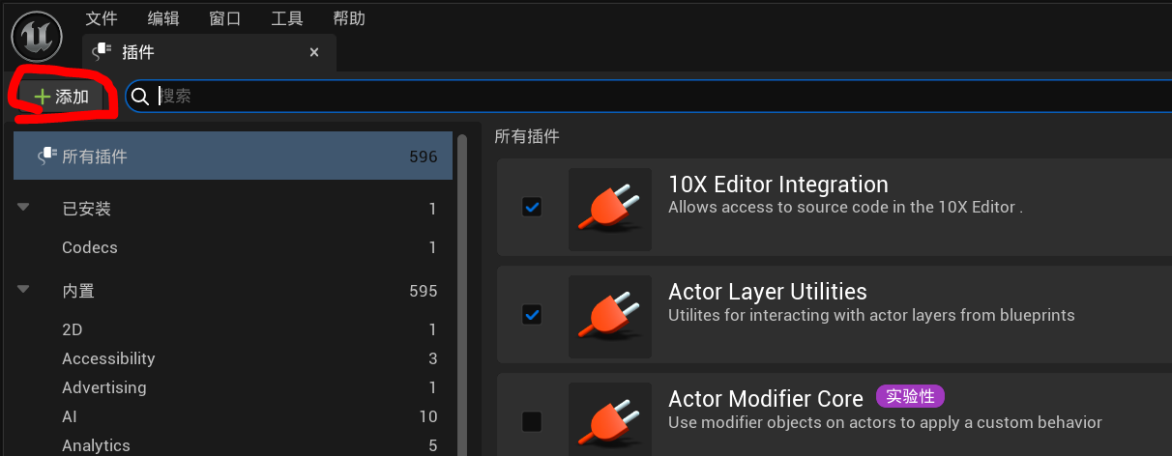Click the 所有插件 heading above the plugin list
The image size is (1172, 456).
pos(527,136)
